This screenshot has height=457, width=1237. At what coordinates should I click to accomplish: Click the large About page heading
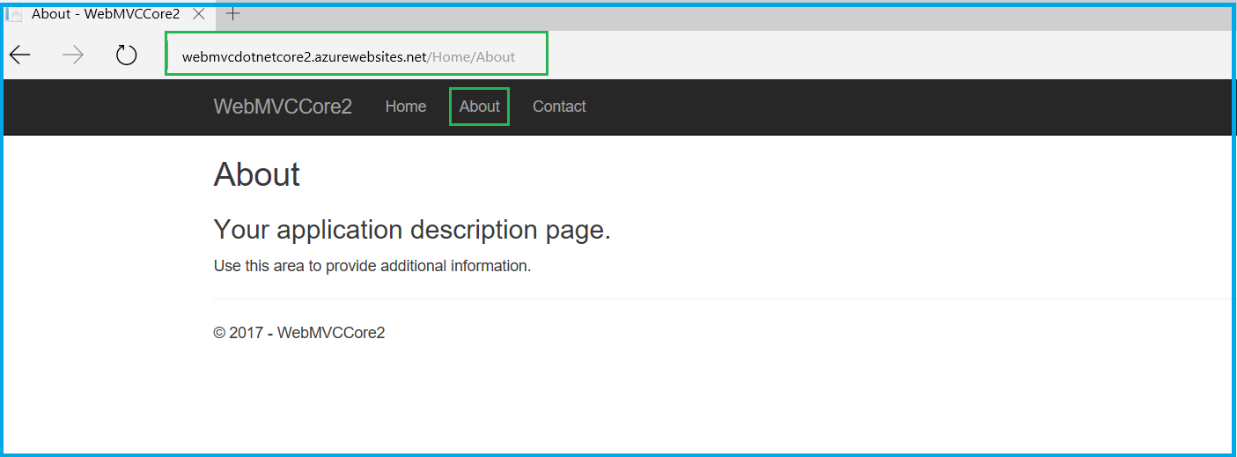256,174
